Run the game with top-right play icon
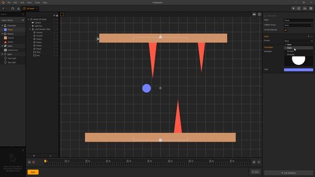The image size is (315, 177). pos(293,8)
